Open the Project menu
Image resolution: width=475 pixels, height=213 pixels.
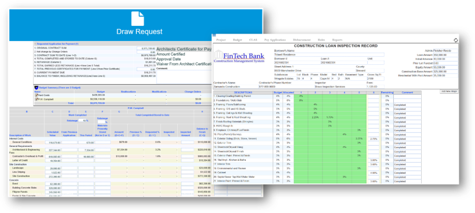coord(221,40)
